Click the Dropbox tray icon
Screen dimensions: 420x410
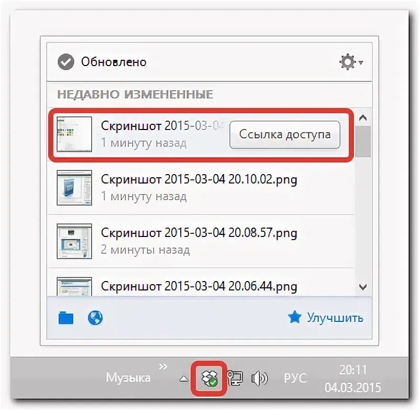209,378
